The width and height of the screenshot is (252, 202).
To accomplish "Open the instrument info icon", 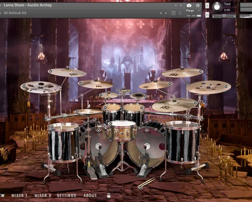I will 198,6.
